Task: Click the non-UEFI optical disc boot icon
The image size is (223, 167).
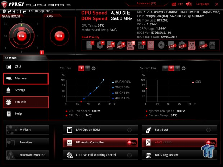Action: (x=161, y=45)
